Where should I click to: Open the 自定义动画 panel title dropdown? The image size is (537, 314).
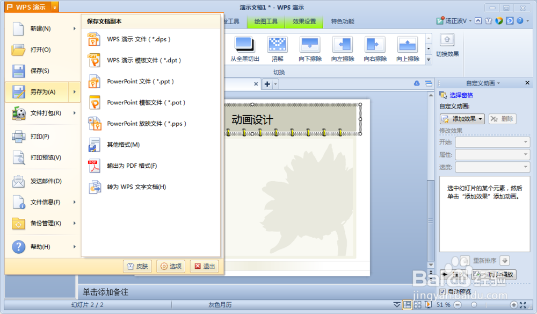(498, 83)
